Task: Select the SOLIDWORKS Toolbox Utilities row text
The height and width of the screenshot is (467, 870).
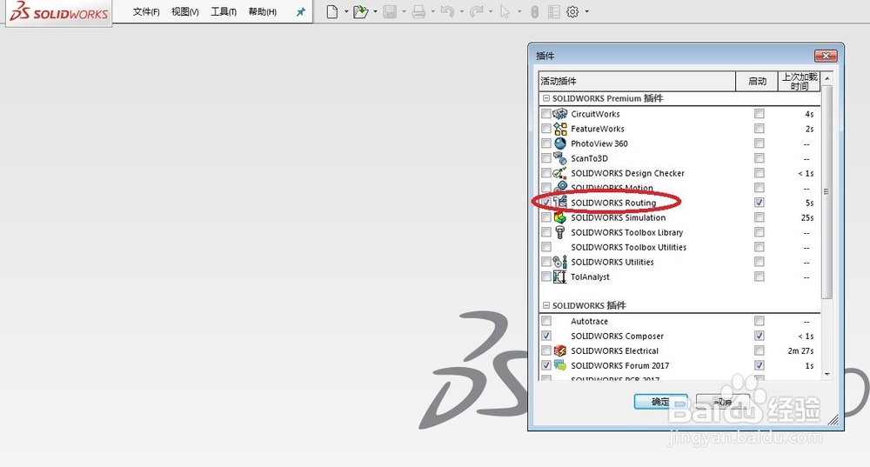Action: [629, 247]
